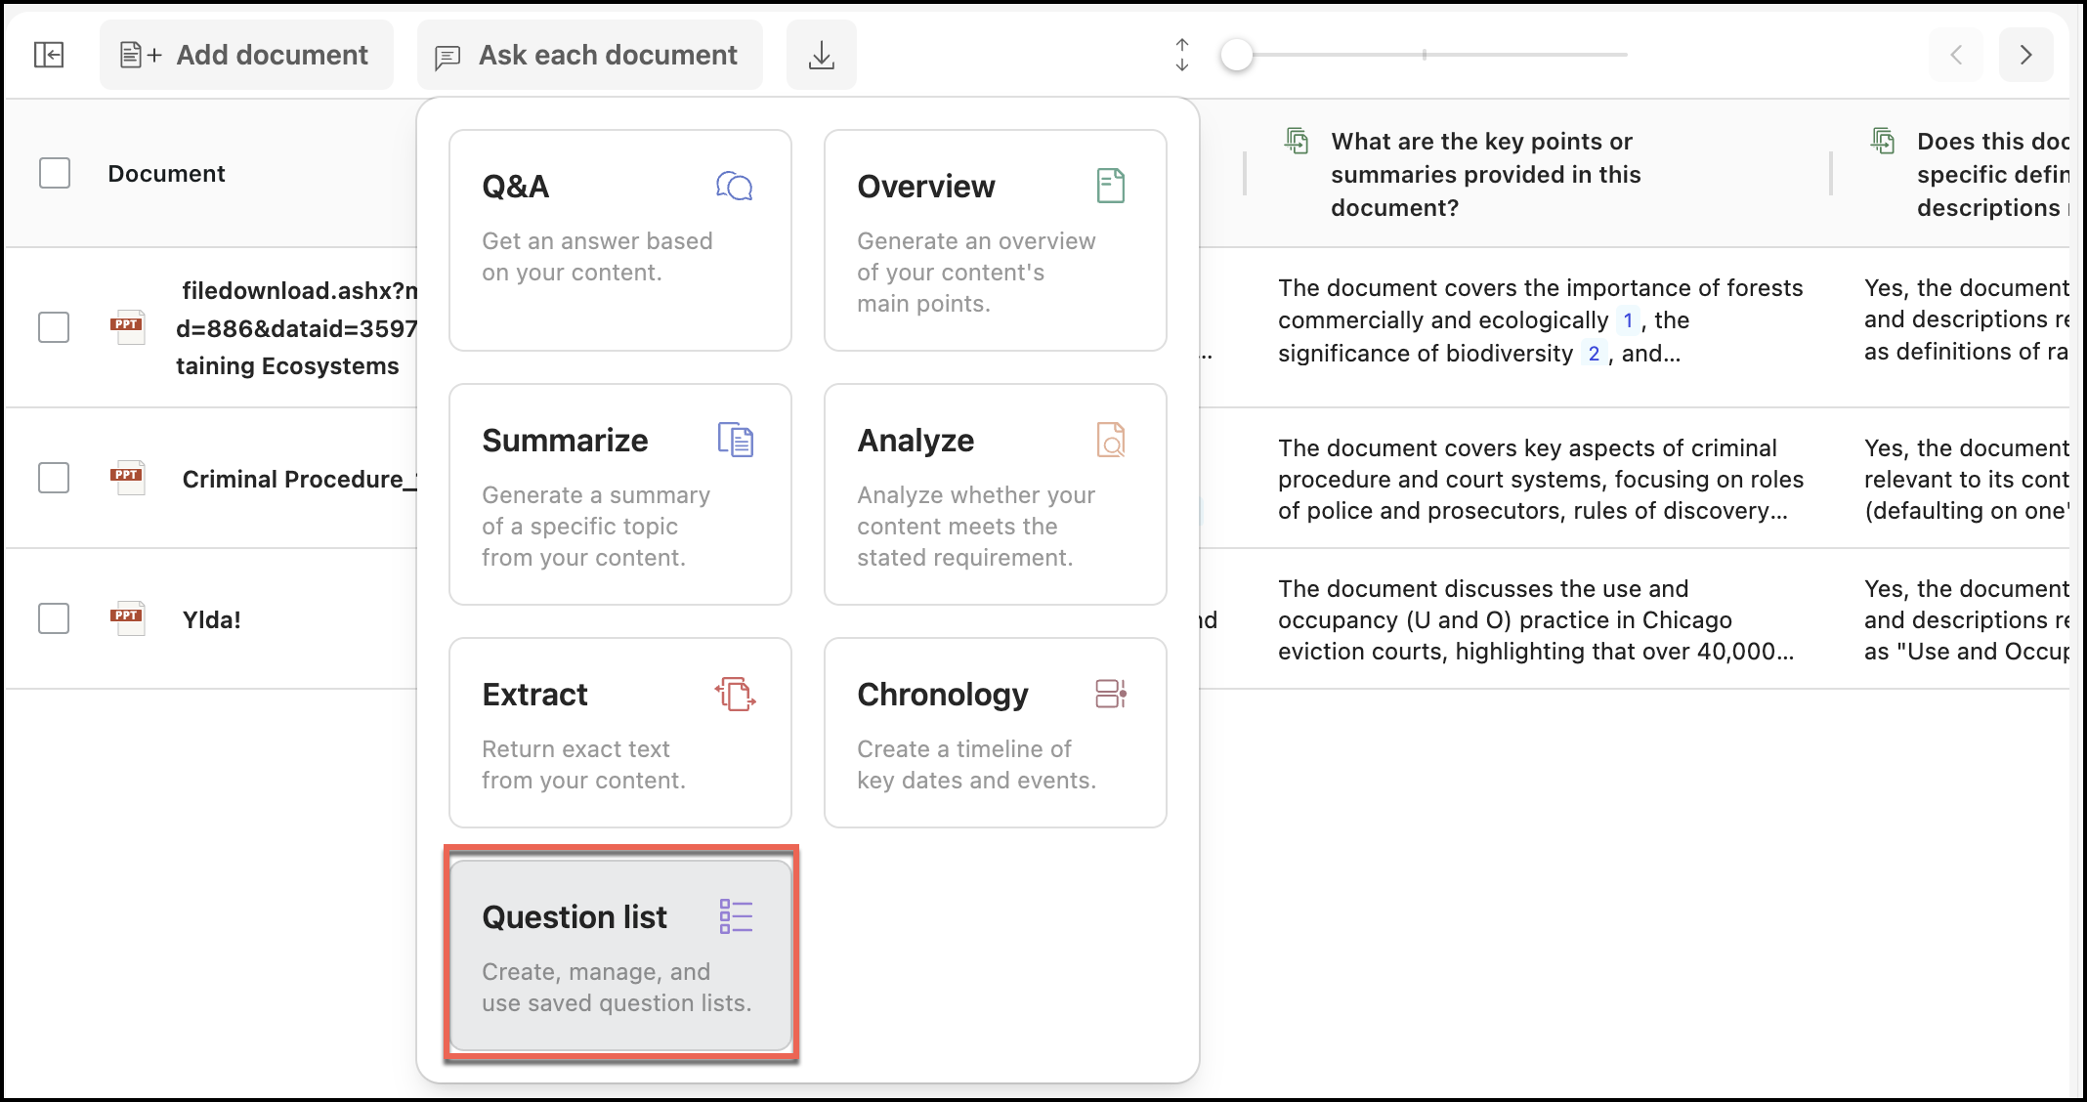The image size is (2087, 1102).
Task: Select the Chronology option
Action: click(x=995, y=733)
